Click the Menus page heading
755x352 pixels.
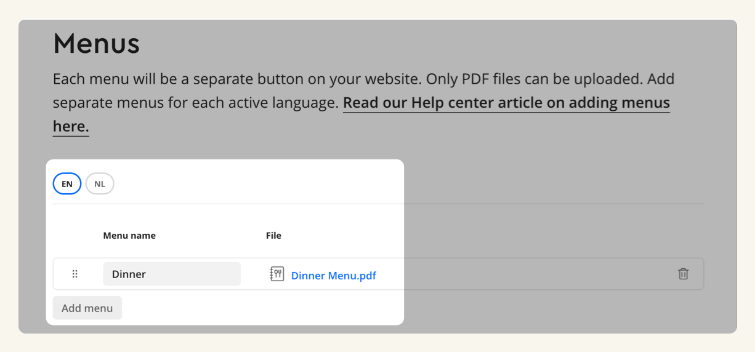97,43
